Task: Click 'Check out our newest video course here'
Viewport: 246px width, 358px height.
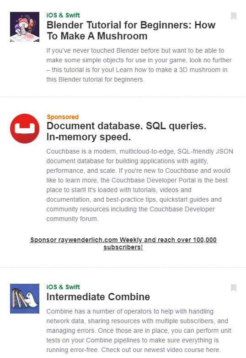Action: coord(161,350)
